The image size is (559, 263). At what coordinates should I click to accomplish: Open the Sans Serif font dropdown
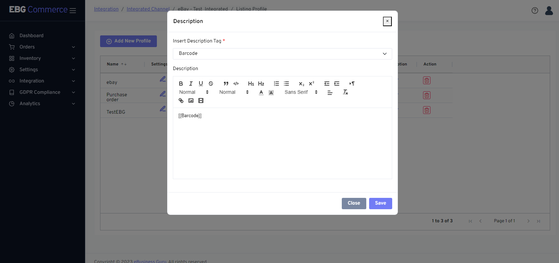pyautogui.click(x=301, y=92)
